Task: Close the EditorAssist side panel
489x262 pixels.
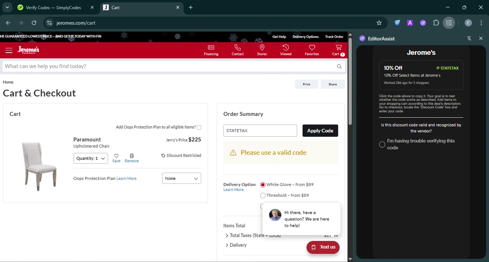Action: [481, 38]
